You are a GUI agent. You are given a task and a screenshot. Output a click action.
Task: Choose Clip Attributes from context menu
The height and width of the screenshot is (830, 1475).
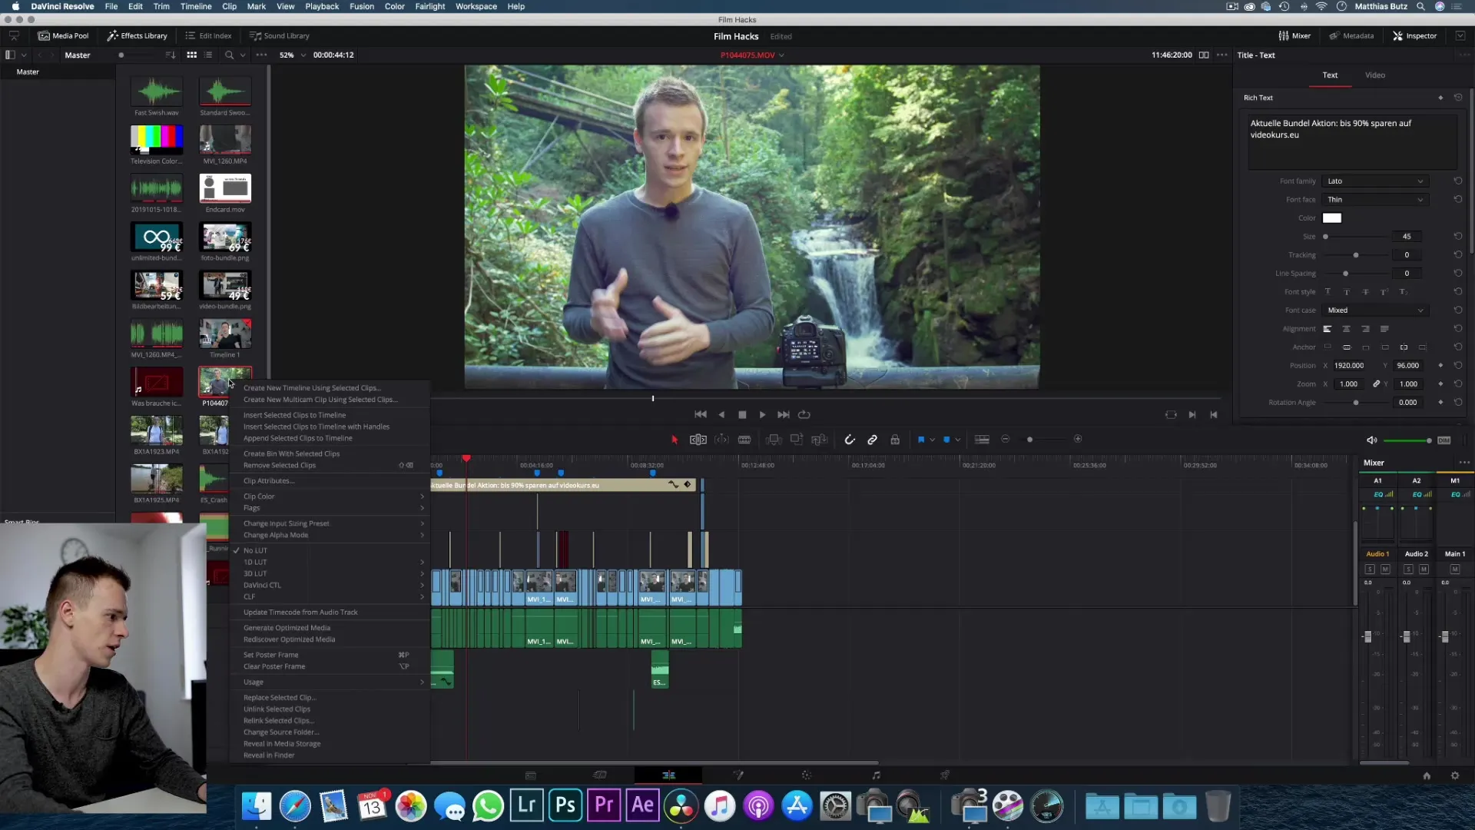click(269, 481)
